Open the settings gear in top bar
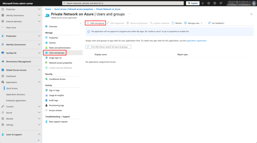Screen dimensions: 257x143 (x=209, y=3)
